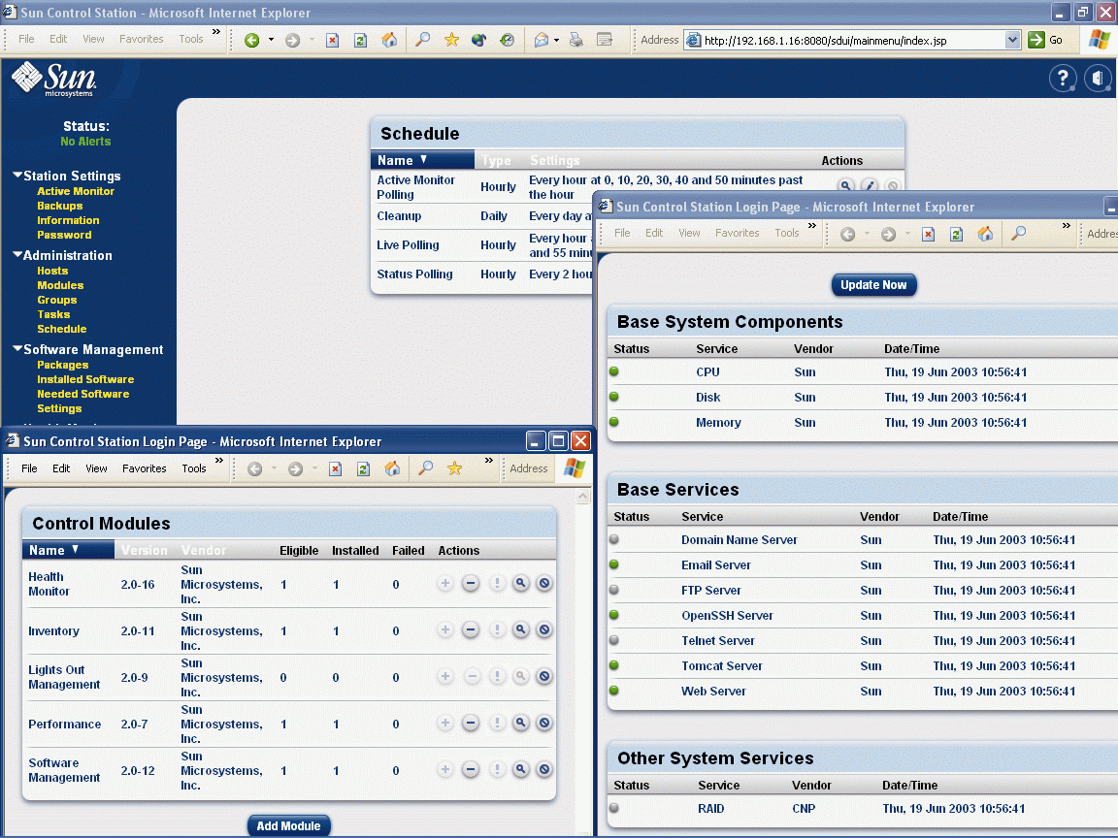Viewport: 1118px width, 838px height.
Task: Click Search magnifier in Base System window toolbar
Action: (1019, 233)
